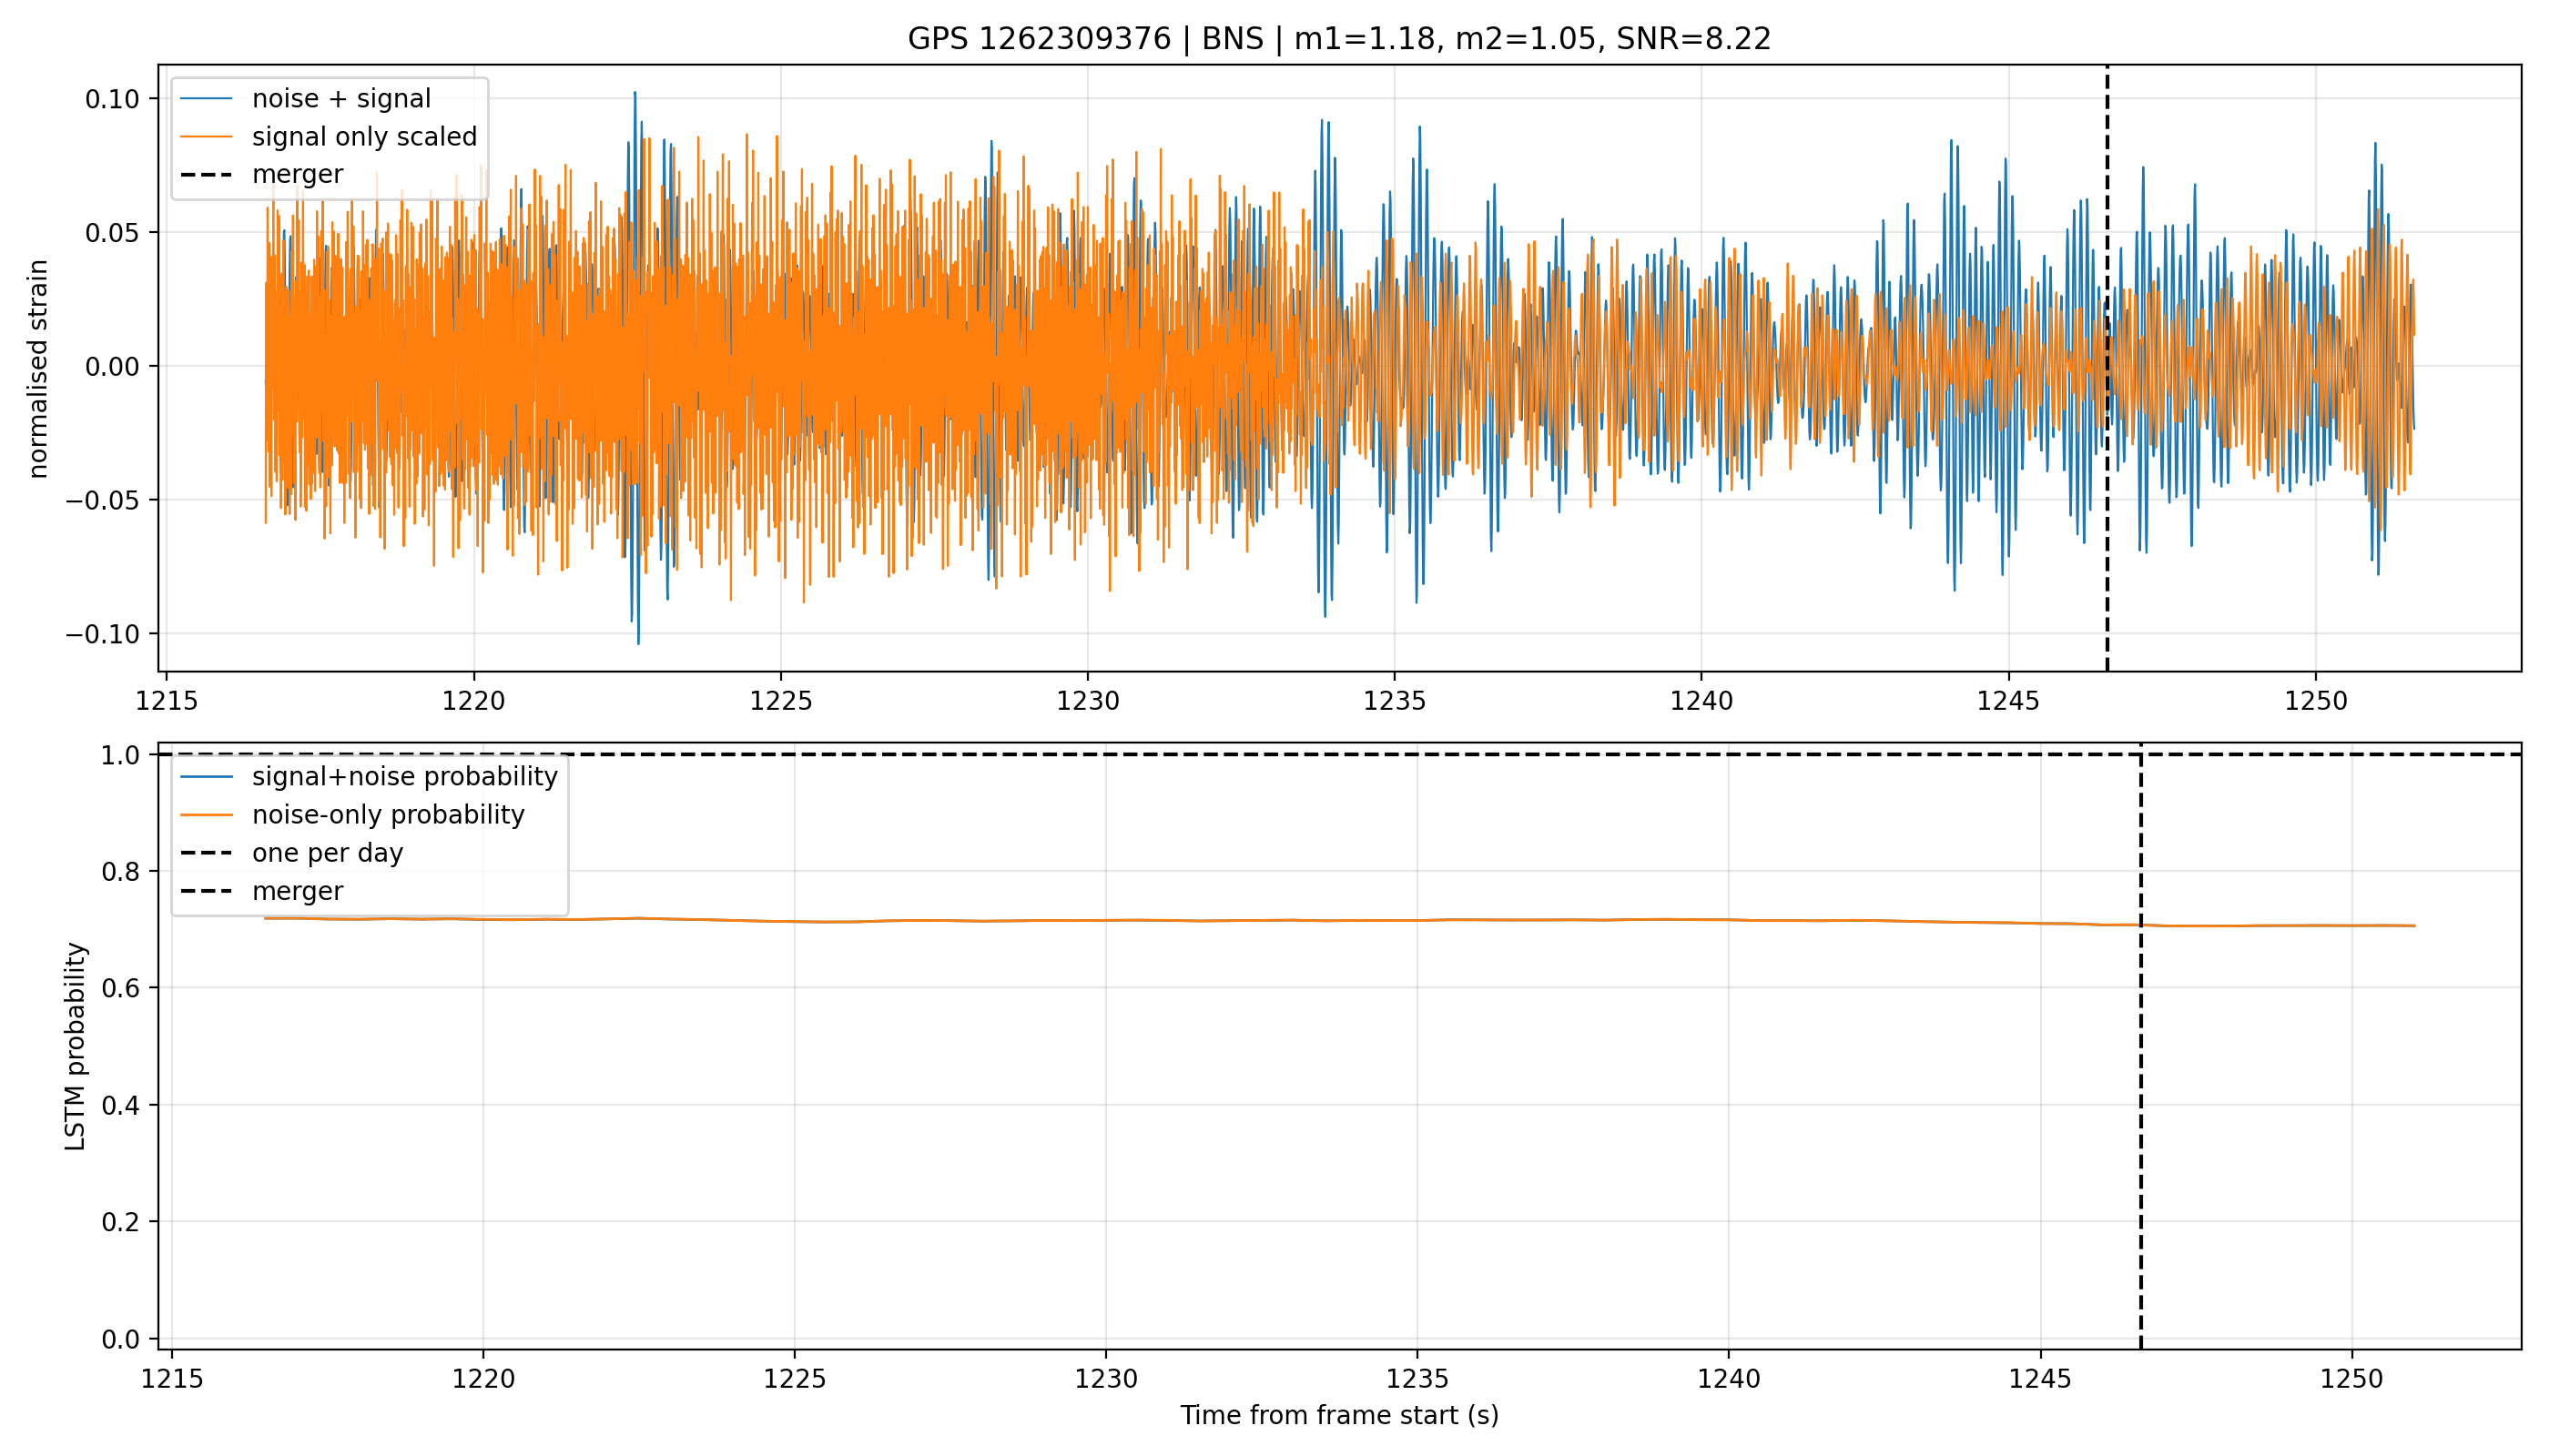Click the 1240 tick label on the bottom plot
This screenshot has height=1456, width=2549.
point(1729,1379)
